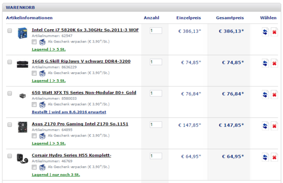The height and width of the screenshot is (183, 283).
Task: Select the Corsair Hydro H55 row checkbox
Action: click(10, 156)
